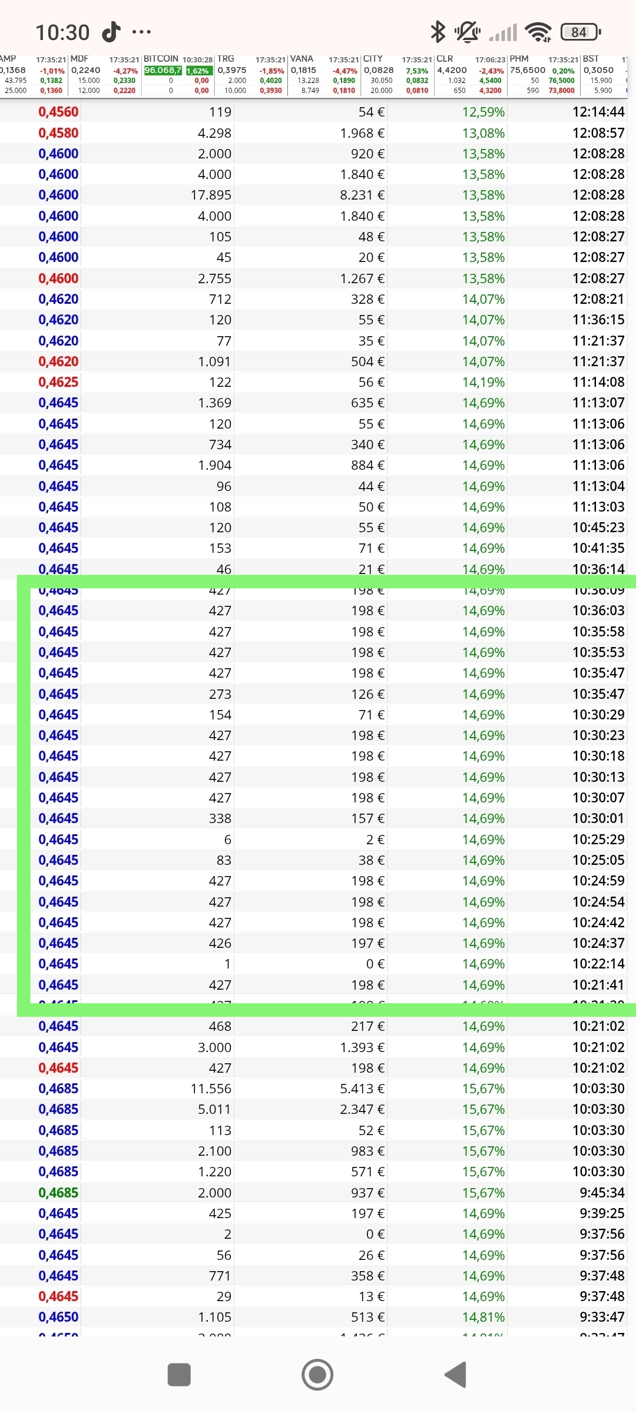Viewport: 636px width, 1413px height.
Task: Open the PHM ticker quote
Action: click(543, 75)
